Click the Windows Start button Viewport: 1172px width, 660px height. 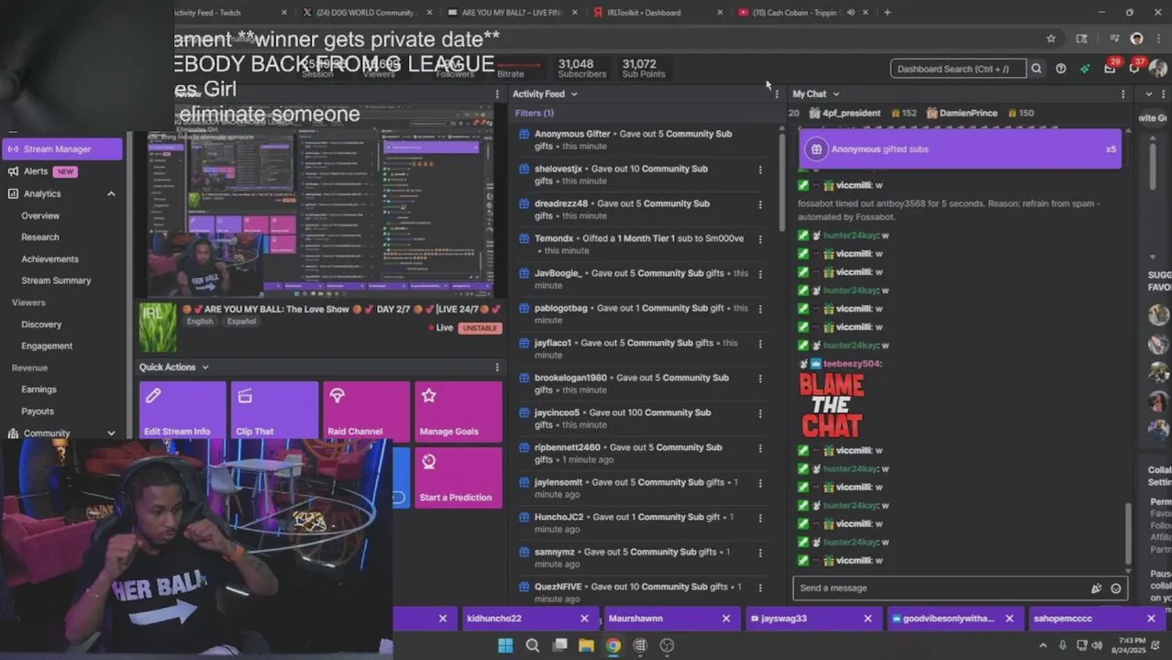point(505,645)
